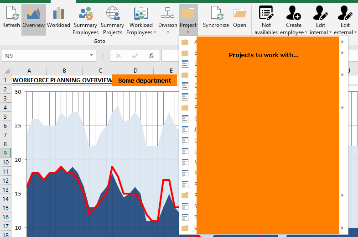This screenshot has width=358, height=237.
Task: Click the Syncronize button icon
Action: pos(216,13)
